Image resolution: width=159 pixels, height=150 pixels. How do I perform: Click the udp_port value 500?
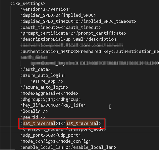click(x=49, y=135)
